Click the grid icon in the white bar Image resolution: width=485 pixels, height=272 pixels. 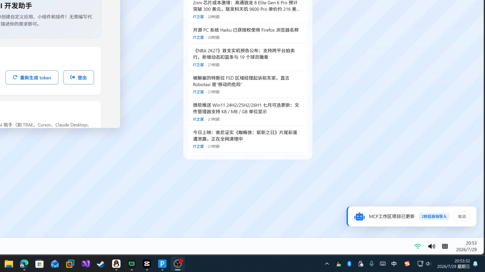445,246
